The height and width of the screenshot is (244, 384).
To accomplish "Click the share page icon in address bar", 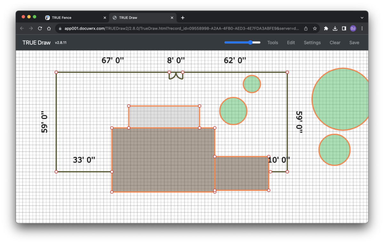I will (x=306, y=28).
